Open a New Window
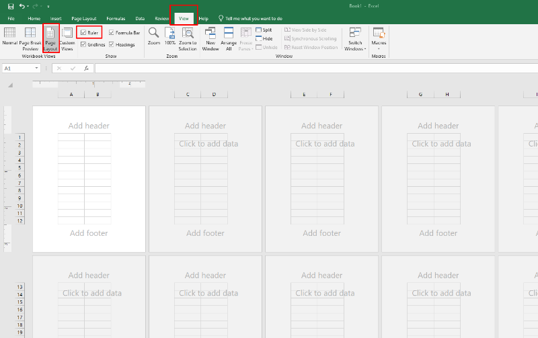Image resolution: width=538 pixels, height=338 pixels. (210, 39)
